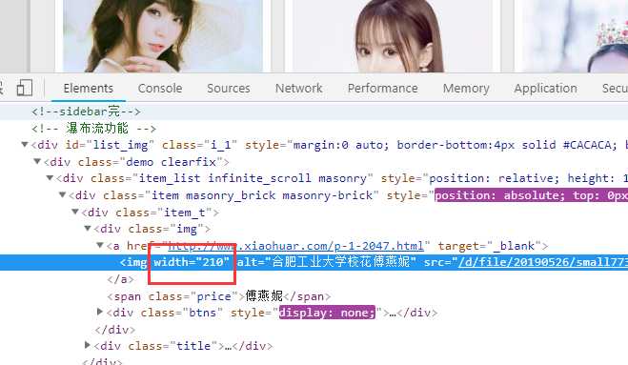
Task: Open the Memory tab
Action: coord(466,88)
